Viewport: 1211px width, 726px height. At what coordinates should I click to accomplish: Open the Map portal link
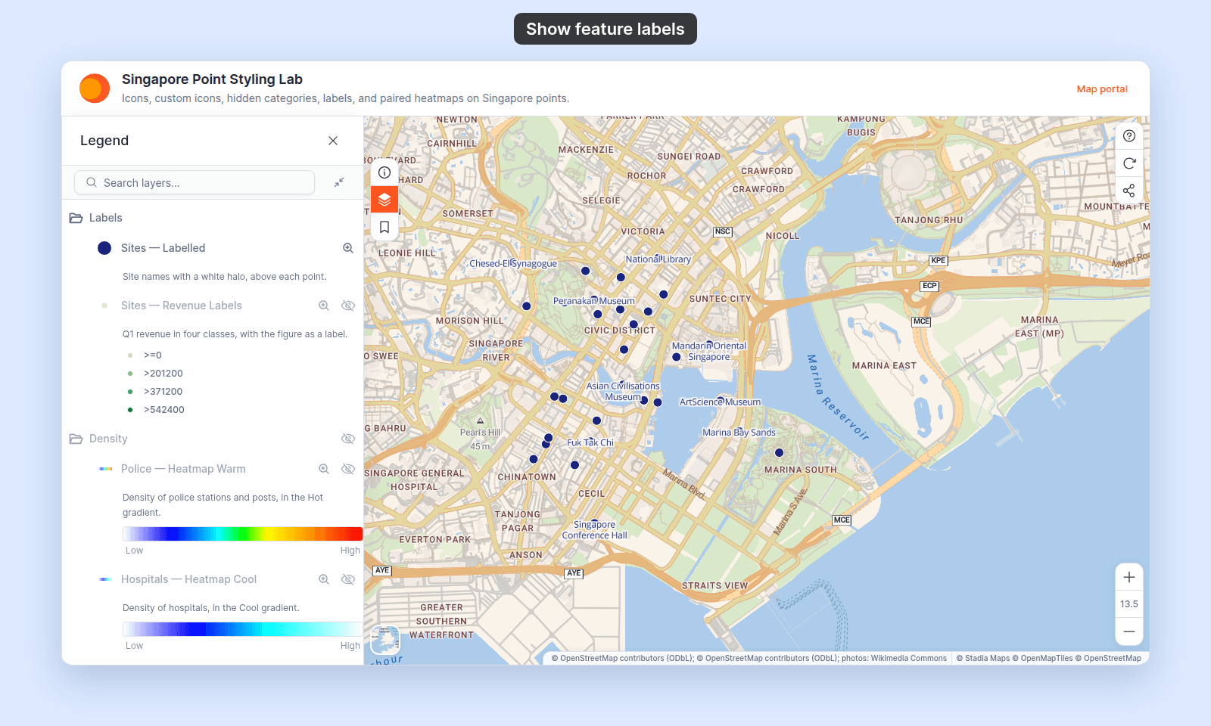1102,88
